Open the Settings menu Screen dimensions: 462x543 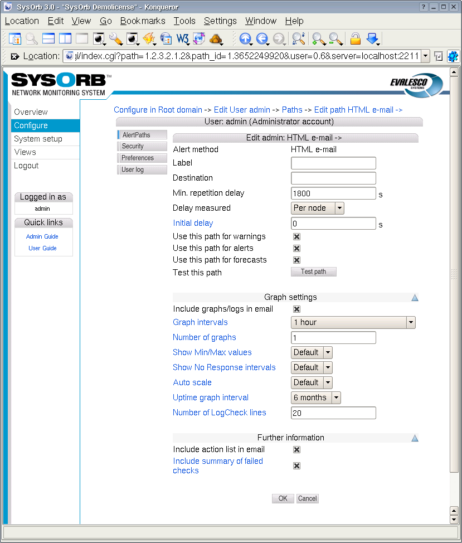[x=220, y=21]
